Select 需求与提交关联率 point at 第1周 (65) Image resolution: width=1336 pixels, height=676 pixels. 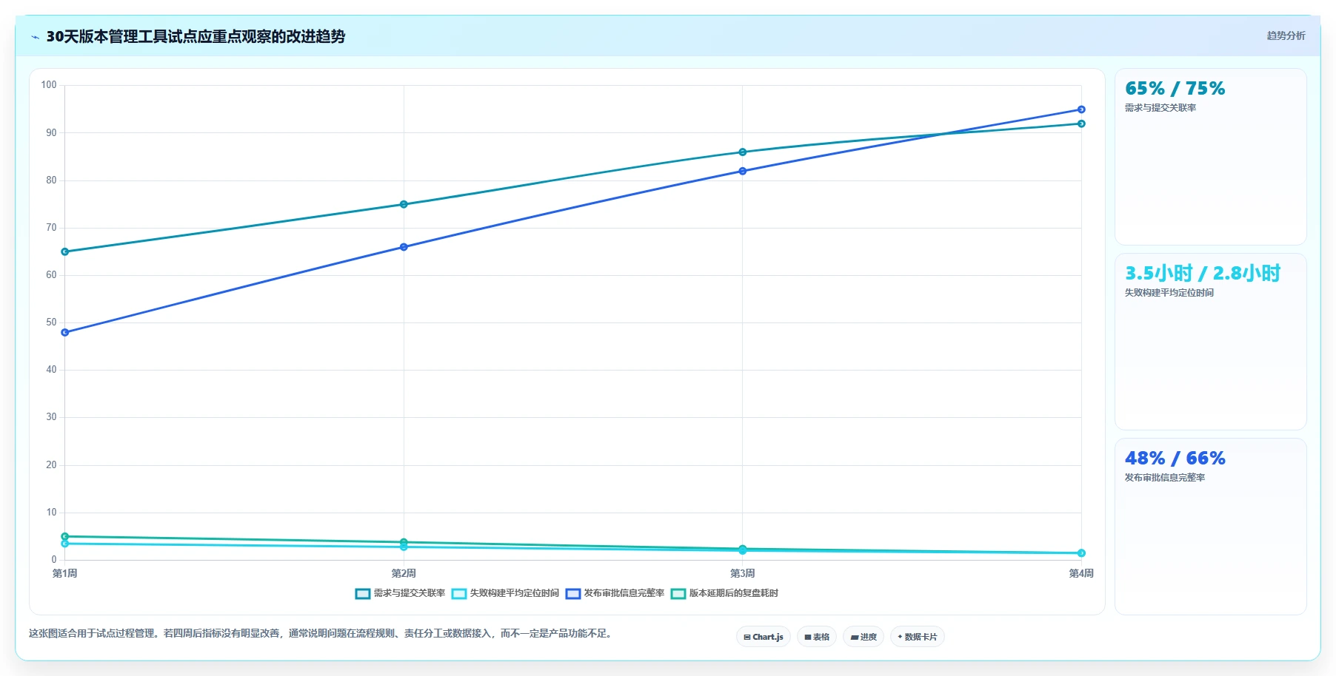(65, 251)
